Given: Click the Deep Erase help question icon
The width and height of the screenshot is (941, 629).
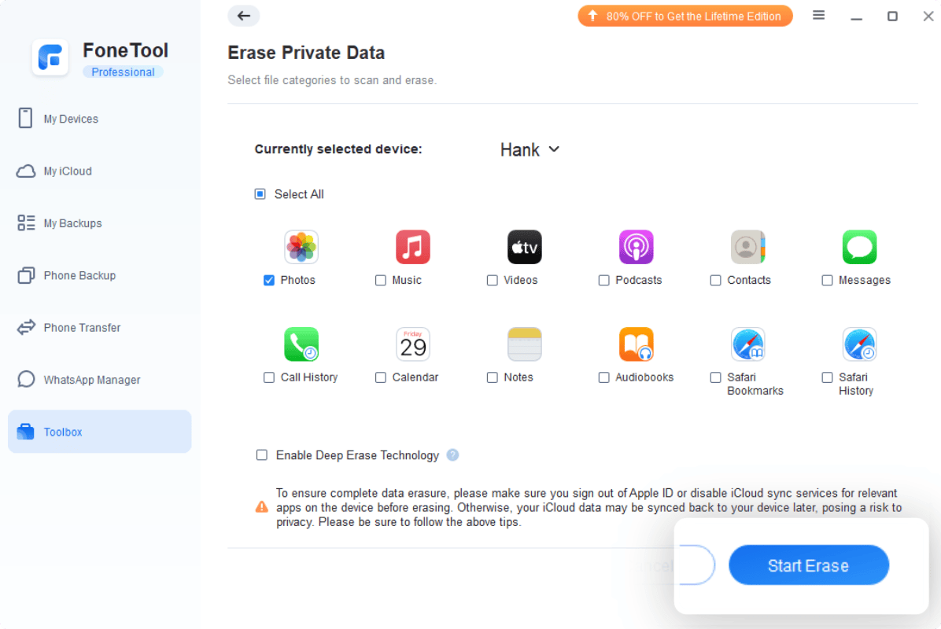Looking at the screenshot, I should (452, 454).
